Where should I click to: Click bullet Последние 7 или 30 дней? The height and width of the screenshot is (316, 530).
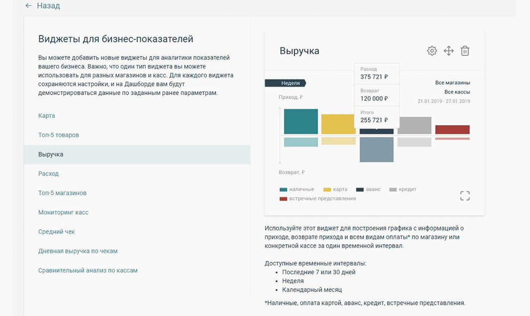coord(319,272)
